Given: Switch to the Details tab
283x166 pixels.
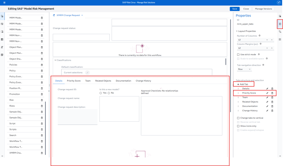Looking at the screenshot, I should 59,81.
